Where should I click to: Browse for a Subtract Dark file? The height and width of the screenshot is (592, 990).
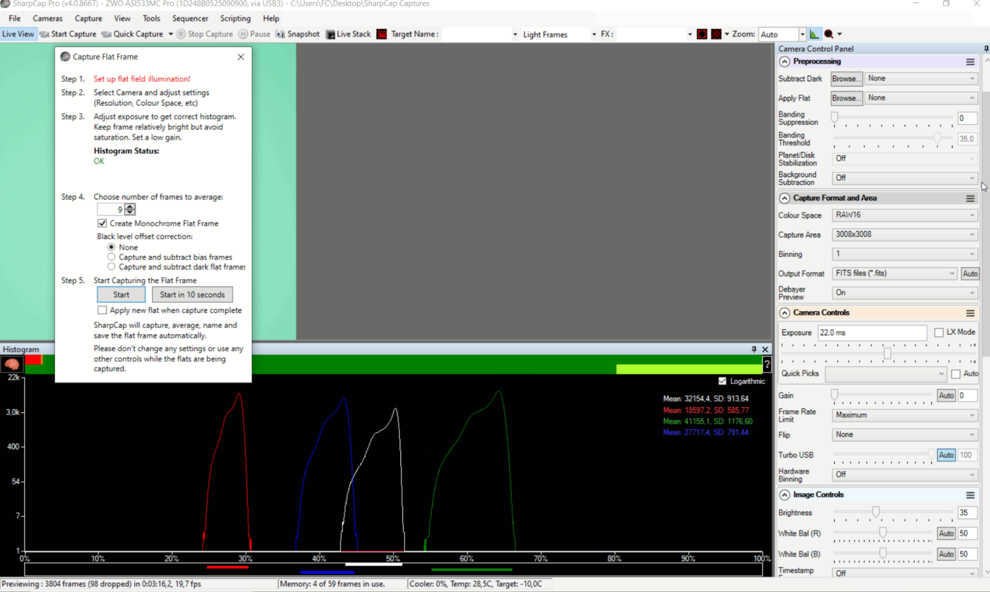click(x=846, y=79)
